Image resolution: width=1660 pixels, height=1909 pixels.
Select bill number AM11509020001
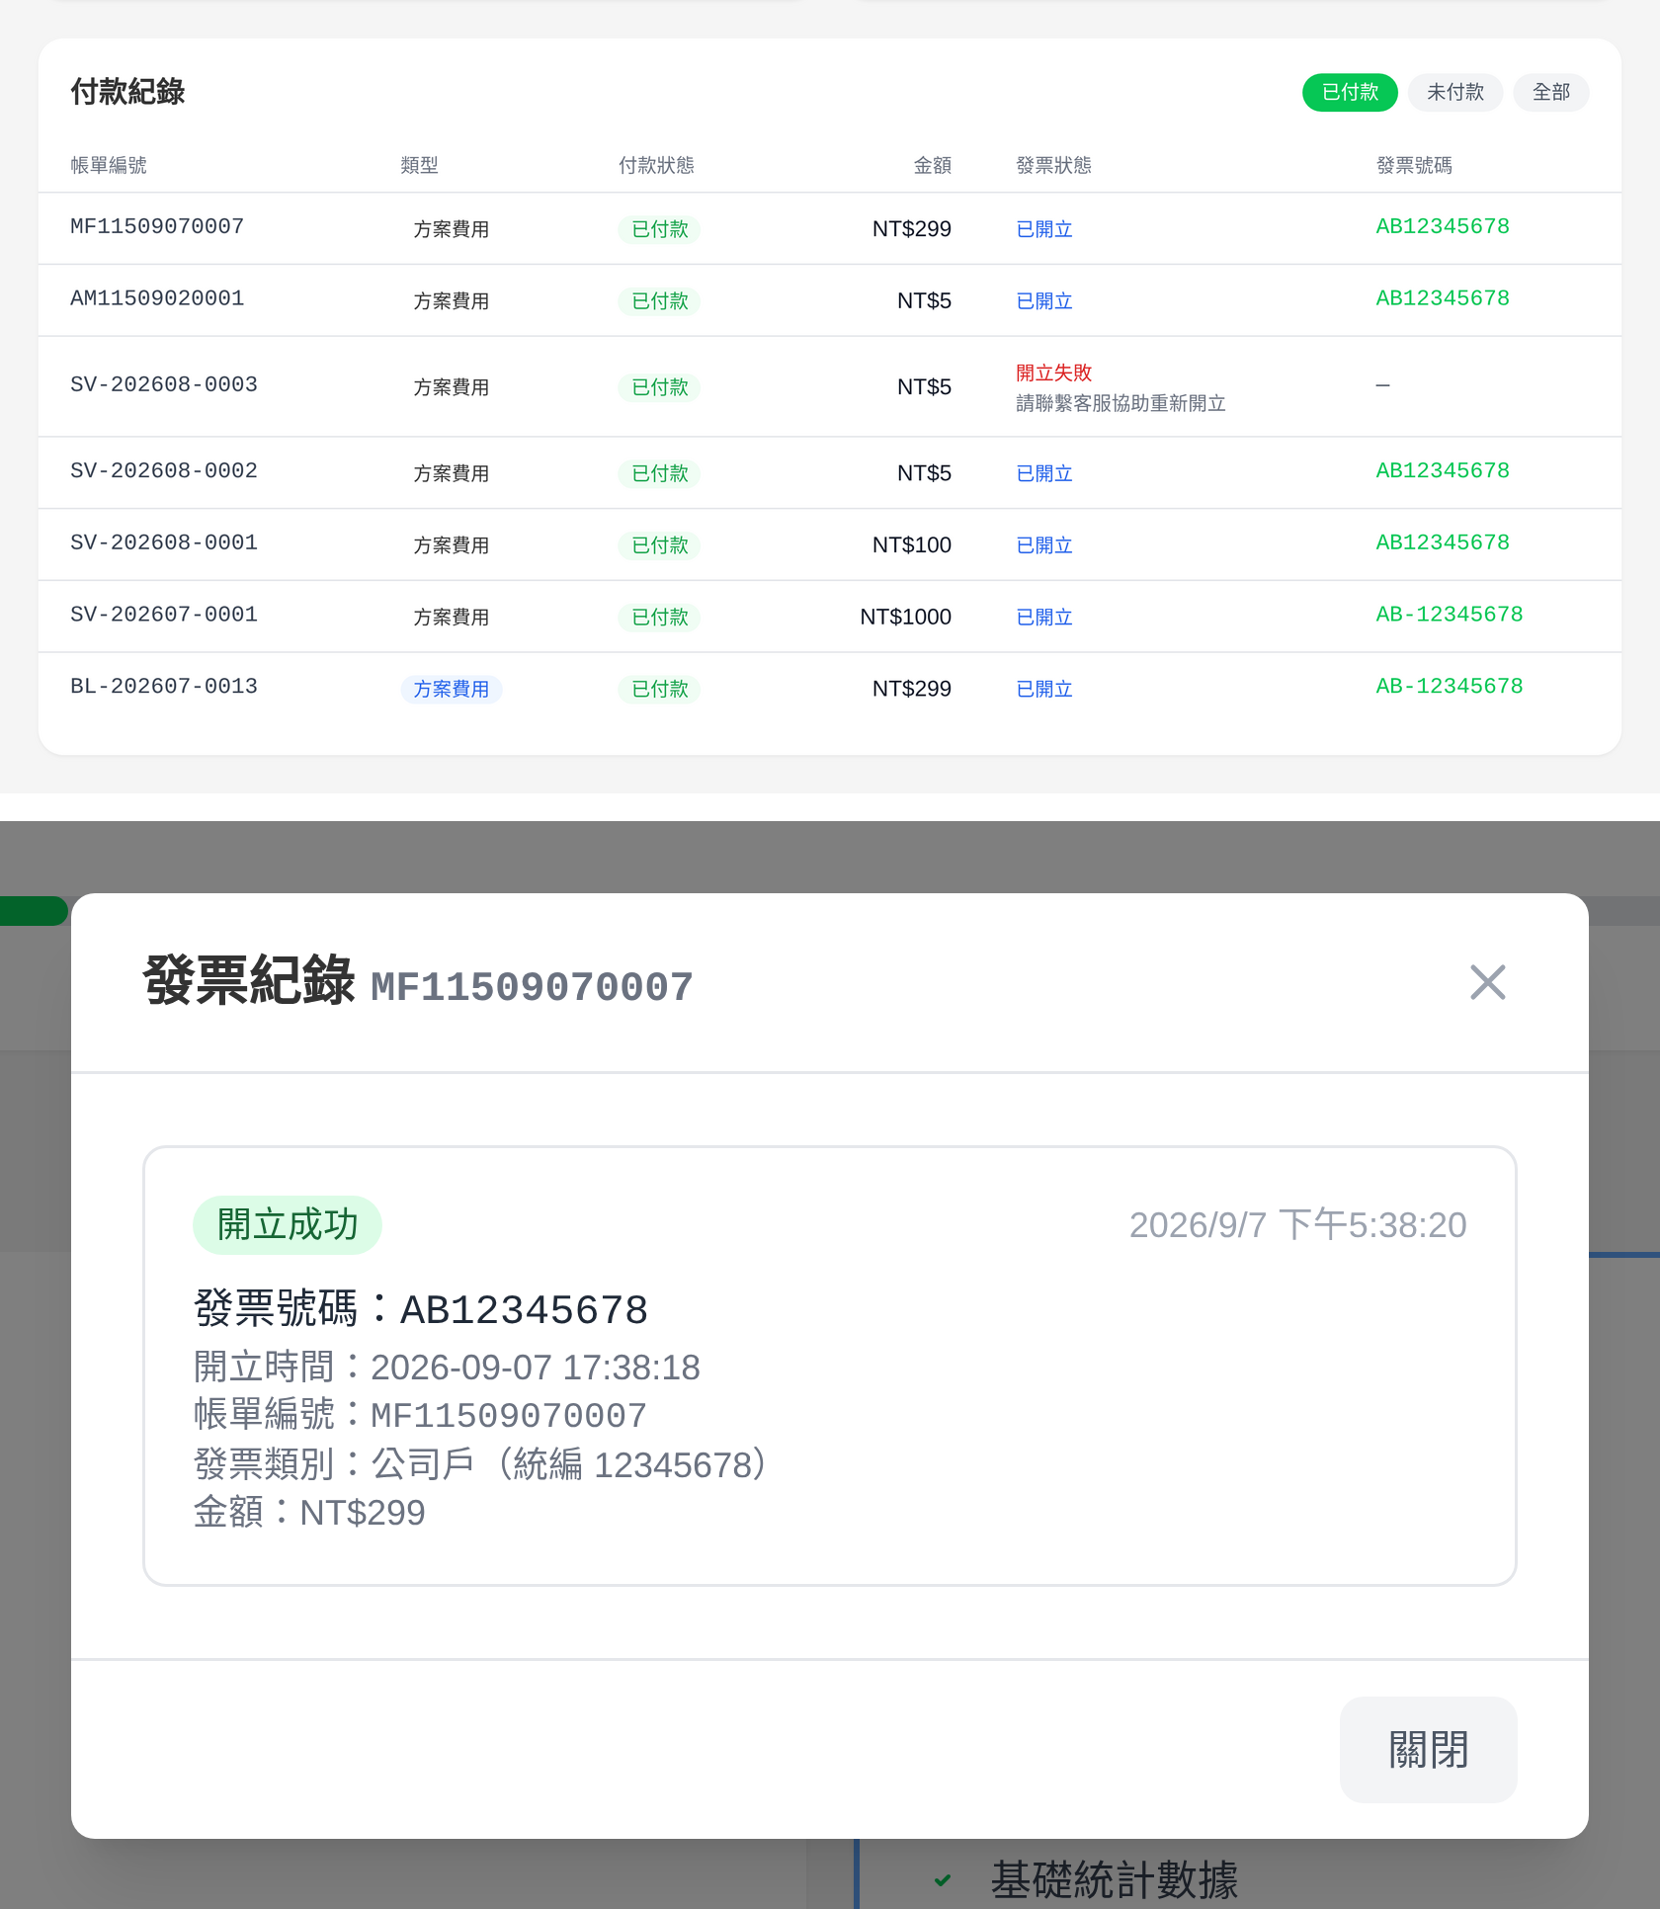click(157, 298)
